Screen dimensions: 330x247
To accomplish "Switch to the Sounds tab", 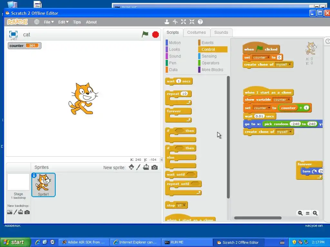I will [221, 32].
